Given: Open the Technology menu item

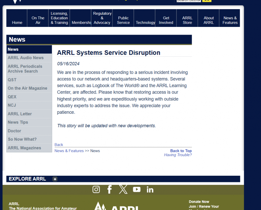Looking at the screenshot, I should click(x=144, y=18).
